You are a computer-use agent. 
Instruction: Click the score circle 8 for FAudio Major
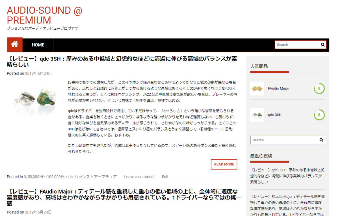pos(319,89)
